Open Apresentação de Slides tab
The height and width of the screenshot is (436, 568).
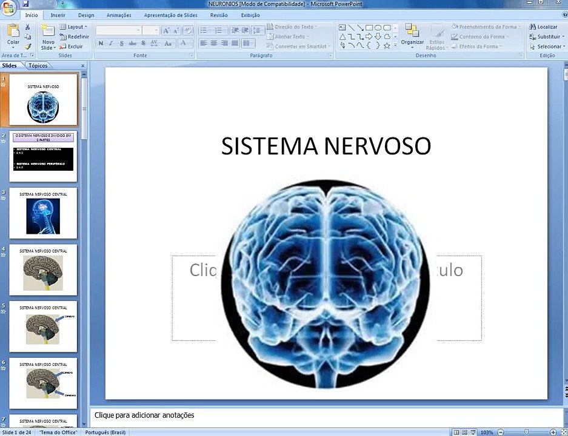[x=170, y=15]
